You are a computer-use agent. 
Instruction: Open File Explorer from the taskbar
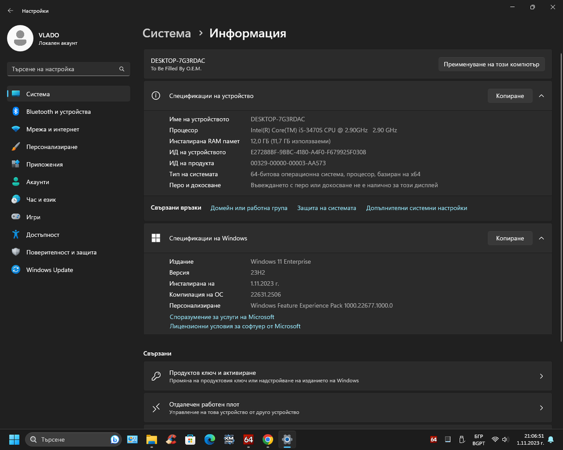pos(151,439)
